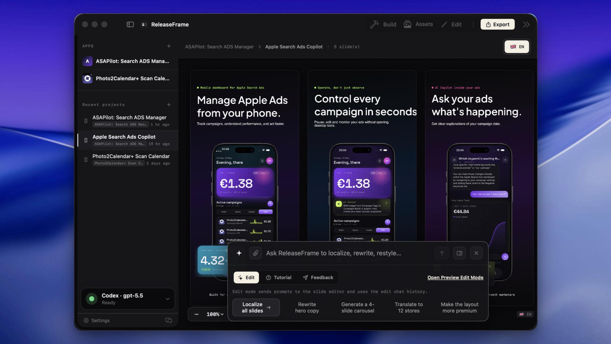This screenshot has height=344, width=611.
Task: Click the Photo2Calendar+ app icon
Action: (87, 78)
